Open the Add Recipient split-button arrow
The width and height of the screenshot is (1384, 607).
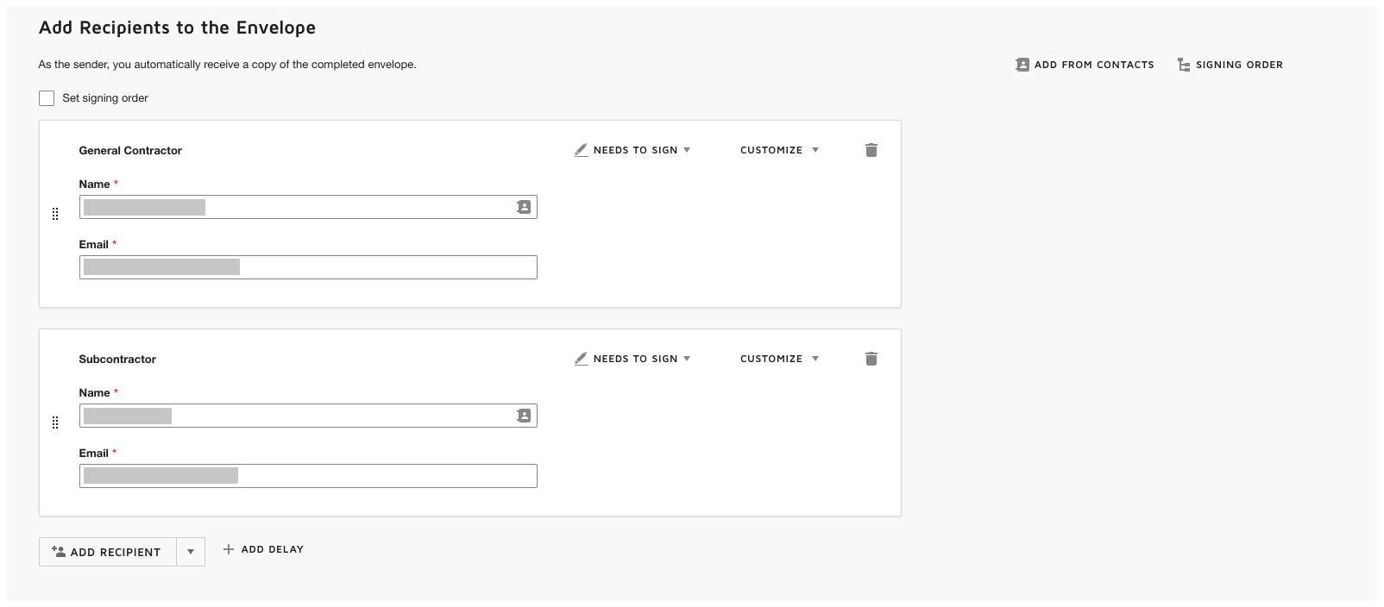pyautogui.click(x=191, y=552)
